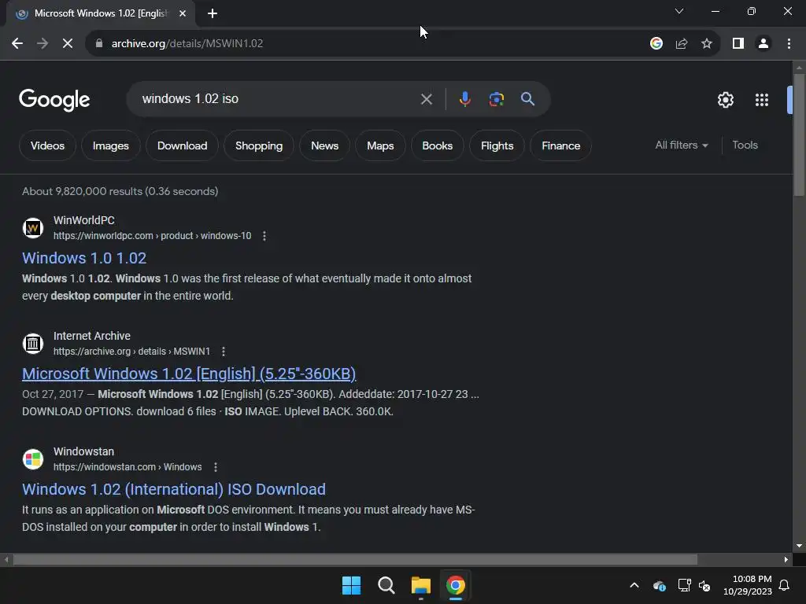The width and height of the screenshot is (806, 604).
Task: Expand All filters dropdown
Action: [682, 145]
